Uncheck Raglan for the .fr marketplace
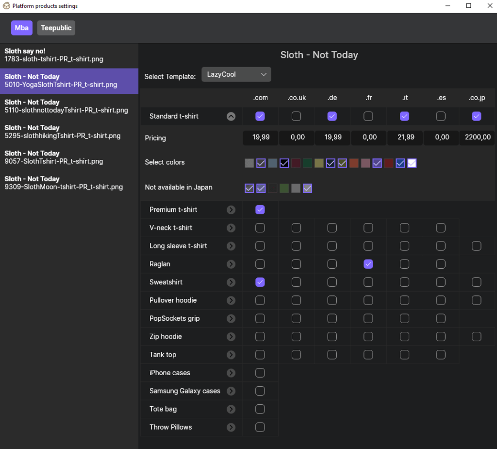 click(368, 264)
